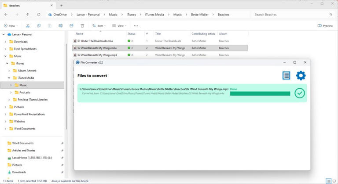Click the Rename icon in toolbar
338x184 pixels.
[61, 25]
